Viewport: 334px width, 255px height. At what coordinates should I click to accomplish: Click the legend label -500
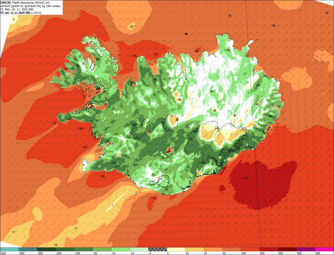tap(3, 253)
